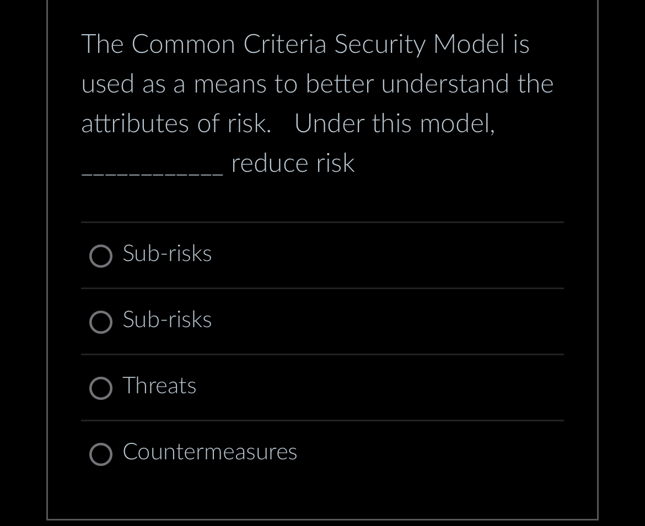This screenshot has width=645, height=526.
Task: Click the second Sub-risks answer label
Action: pos(166,320)
